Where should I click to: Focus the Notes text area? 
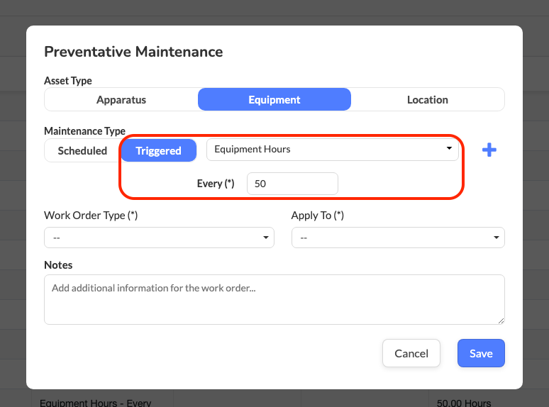[274, 299]
